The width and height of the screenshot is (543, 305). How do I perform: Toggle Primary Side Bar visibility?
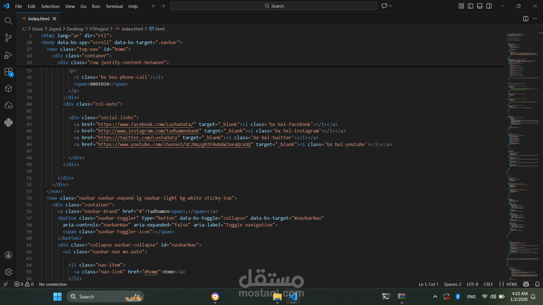click(x=471, y=6)
